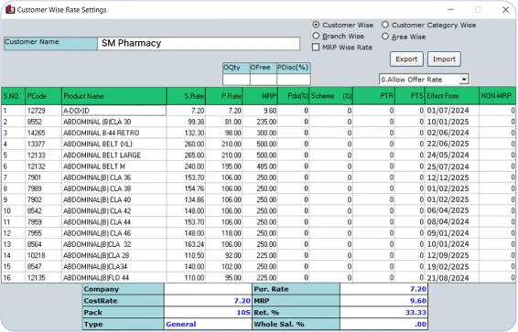This screenshot has width=518, height=332.
Task: Click the P.Rate value 195.00
Action: pos(224,166)
